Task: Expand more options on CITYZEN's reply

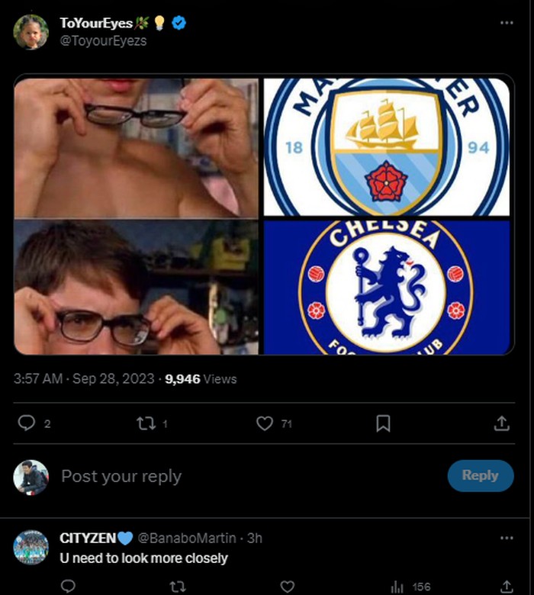Action: click(x=507, y=538)
